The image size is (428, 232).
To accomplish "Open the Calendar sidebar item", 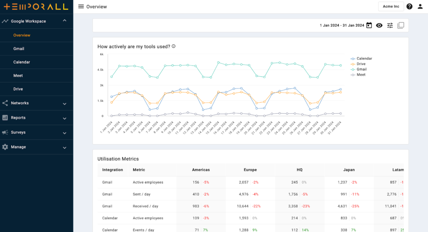I will pyautogui.click(x=22, y=62).
